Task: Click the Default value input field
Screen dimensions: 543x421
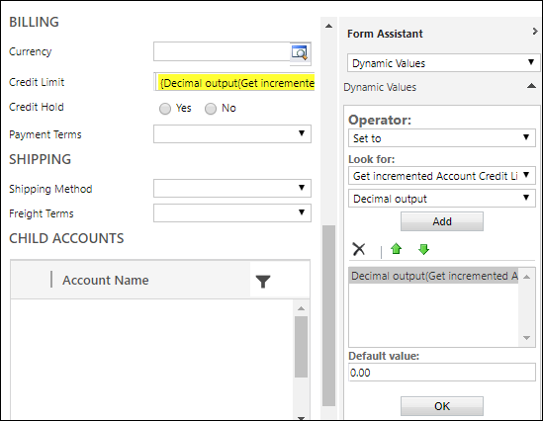Action: 441,373
